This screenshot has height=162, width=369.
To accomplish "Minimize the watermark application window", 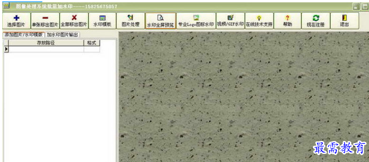I will (356, 7).
